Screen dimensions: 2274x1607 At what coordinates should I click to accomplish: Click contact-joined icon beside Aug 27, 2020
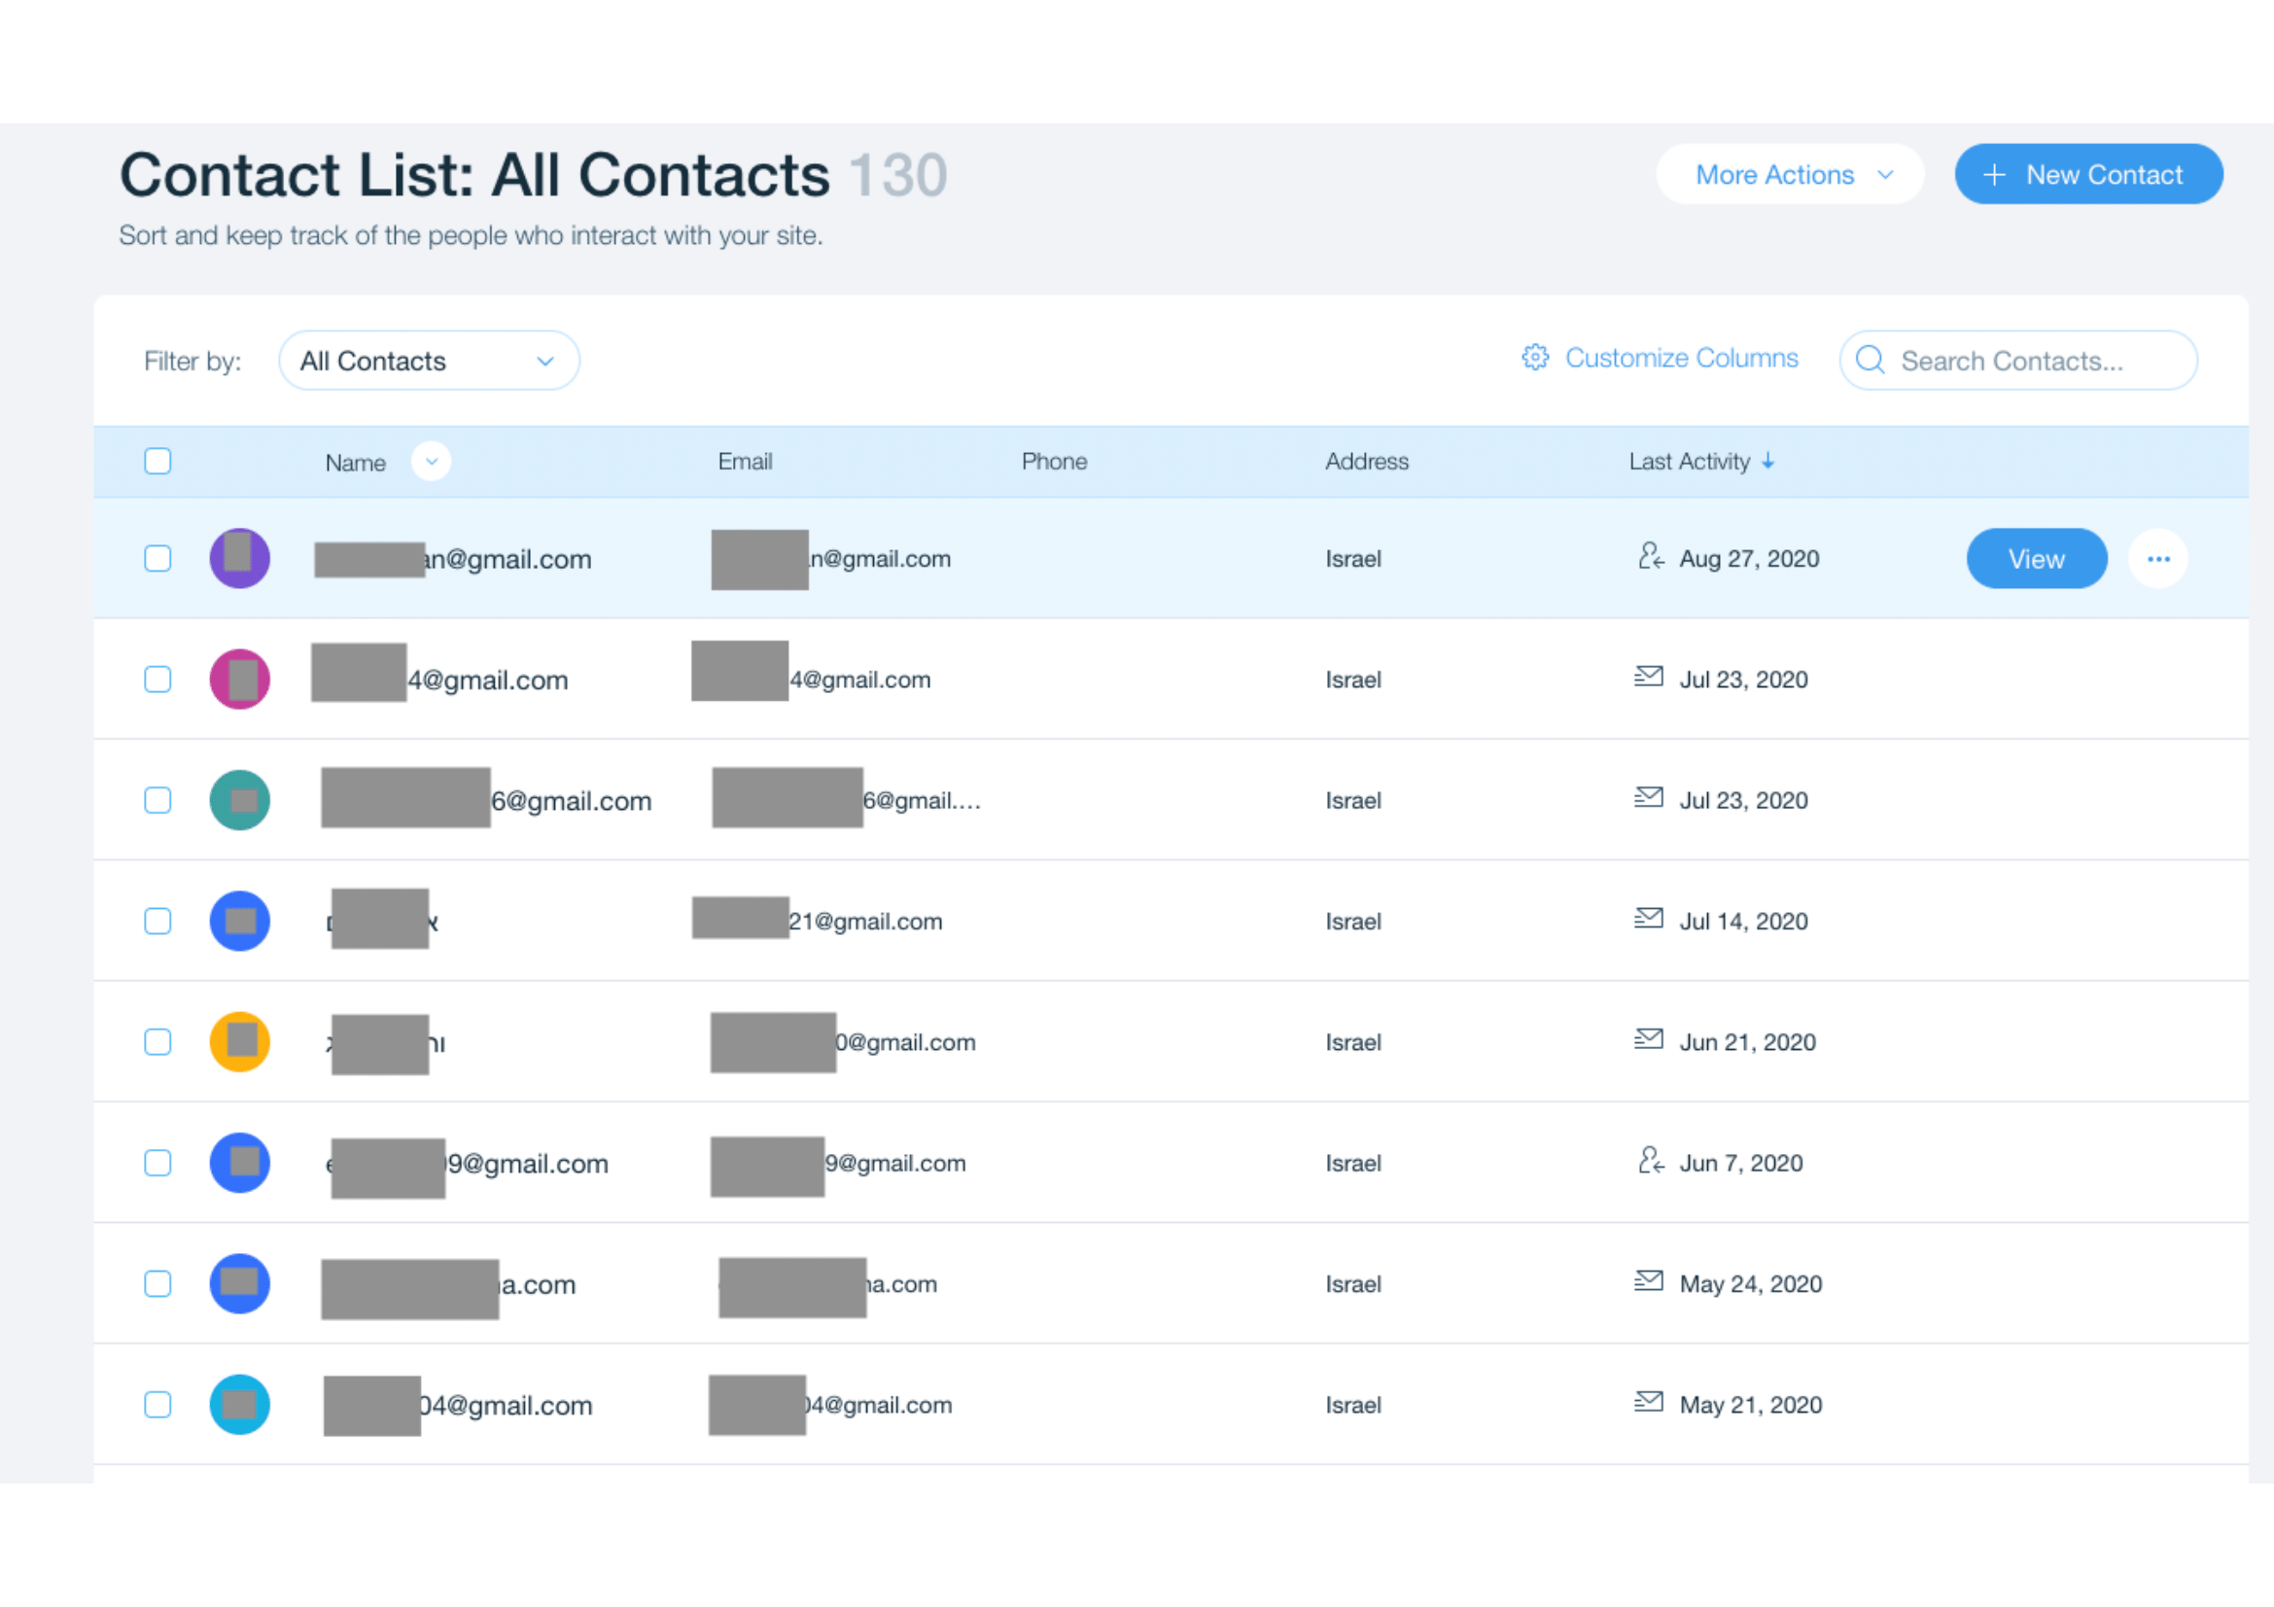pos(1650,556)
